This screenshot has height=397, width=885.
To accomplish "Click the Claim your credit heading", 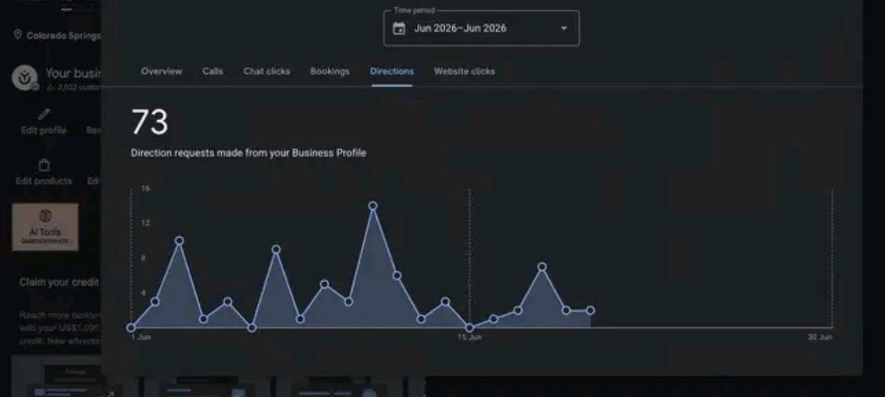I will point(59,282).
